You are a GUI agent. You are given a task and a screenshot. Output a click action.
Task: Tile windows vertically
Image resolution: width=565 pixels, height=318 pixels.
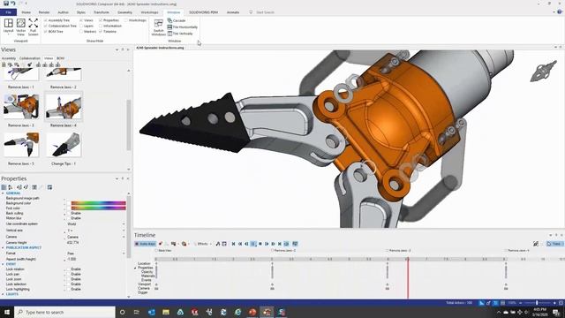[x=180, y=34]
